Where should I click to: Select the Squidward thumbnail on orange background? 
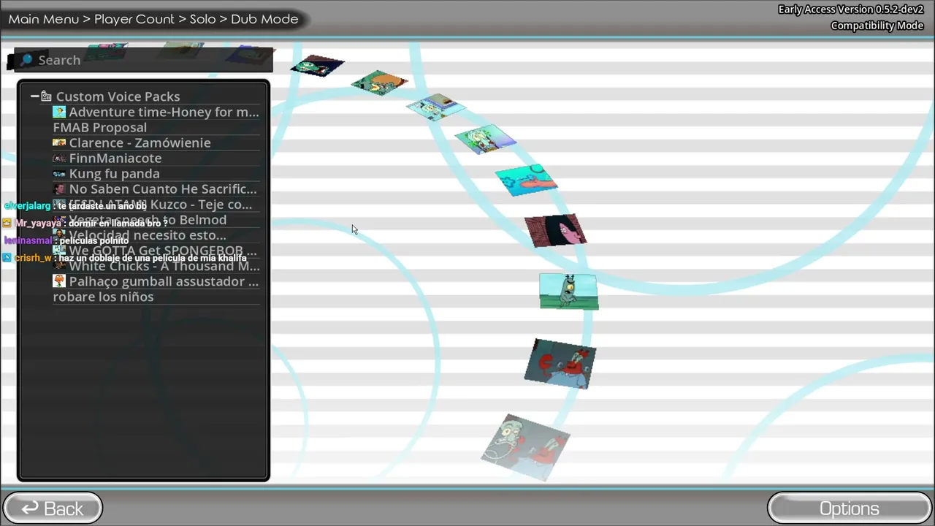pos(379,83)
